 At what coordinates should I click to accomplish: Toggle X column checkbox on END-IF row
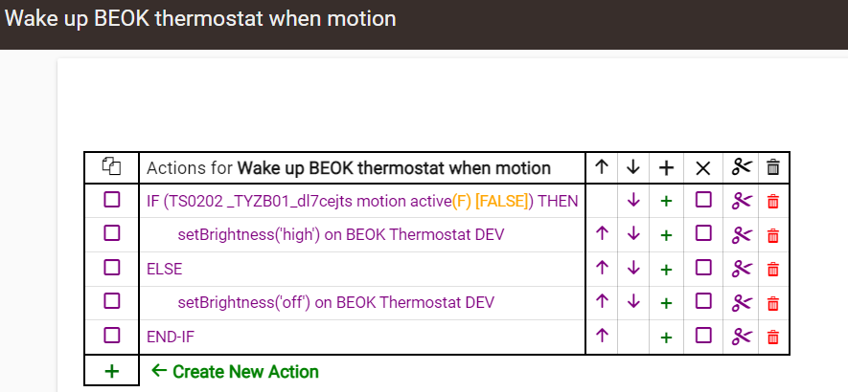703,336
